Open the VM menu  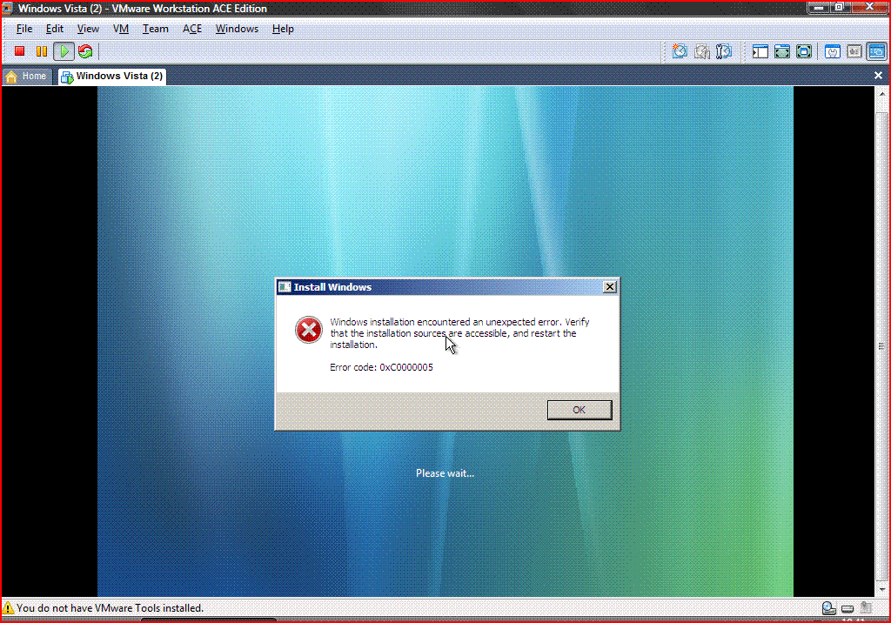point(120,29)
